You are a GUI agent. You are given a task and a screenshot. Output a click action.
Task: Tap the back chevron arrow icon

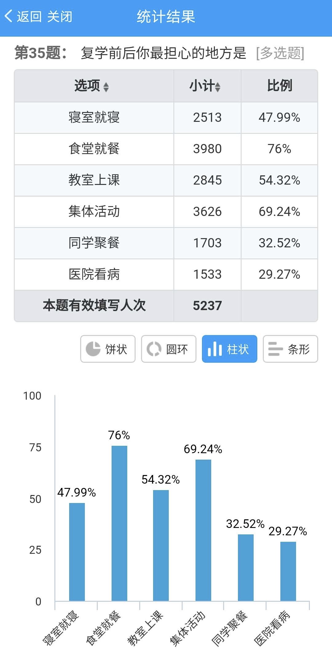coord(9,16)
